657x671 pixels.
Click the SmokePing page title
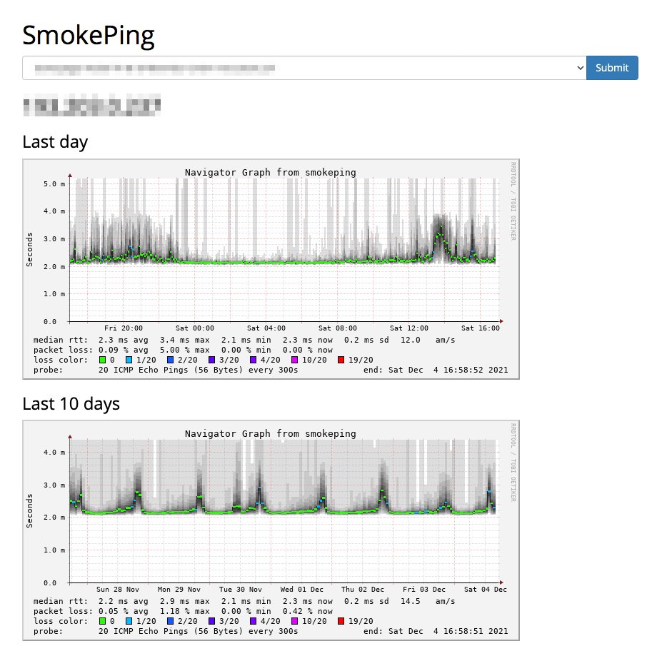88,35
